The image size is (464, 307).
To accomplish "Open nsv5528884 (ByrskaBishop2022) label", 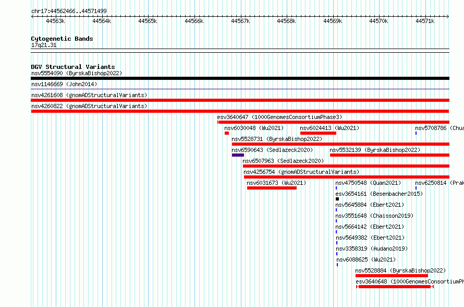I will coord(400,270).
